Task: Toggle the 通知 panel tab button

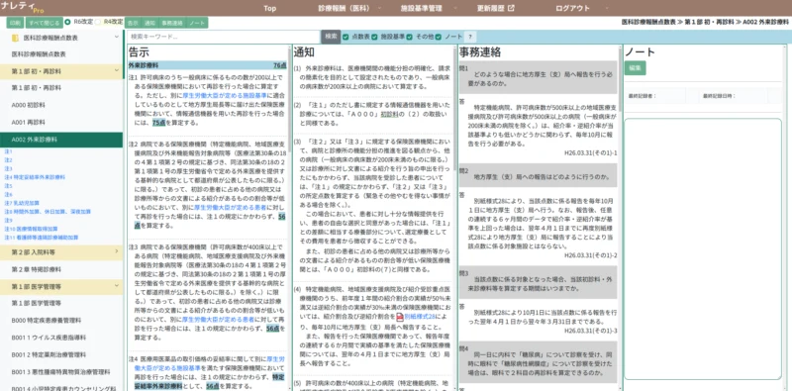Action: [x=149, y=23]
